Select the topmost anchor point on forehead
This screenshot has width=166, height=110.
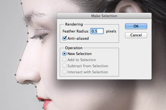point(21,3)
